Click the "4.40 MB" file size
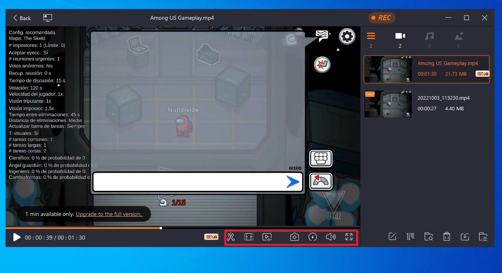The width and height of the screenshot is (502, 273). [454, 108]
